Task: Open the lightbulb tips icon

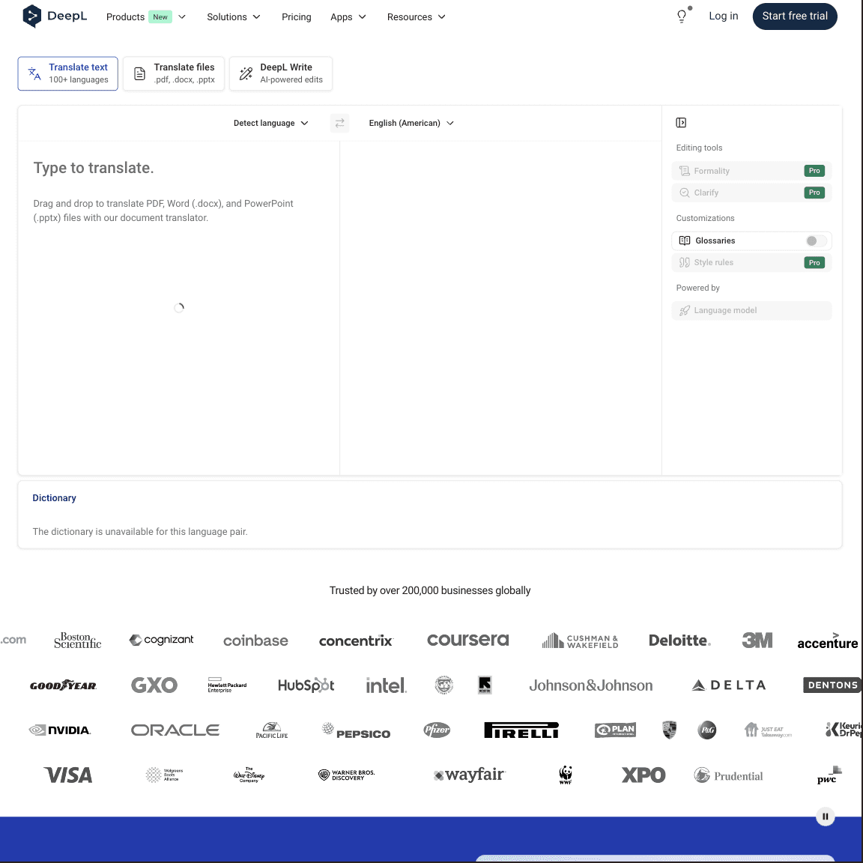Action: click(682, 16)
